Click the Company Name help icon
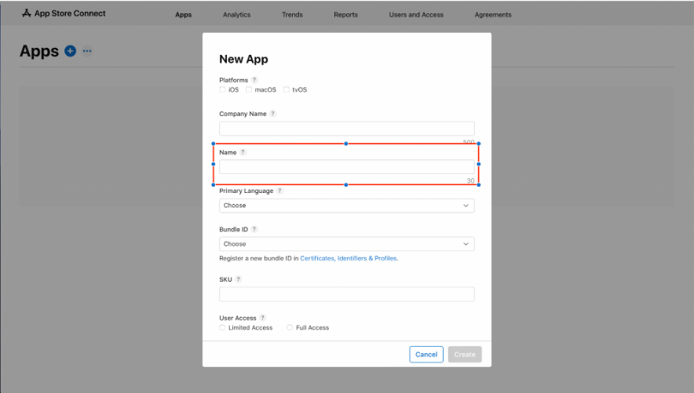 pos(272,114)
